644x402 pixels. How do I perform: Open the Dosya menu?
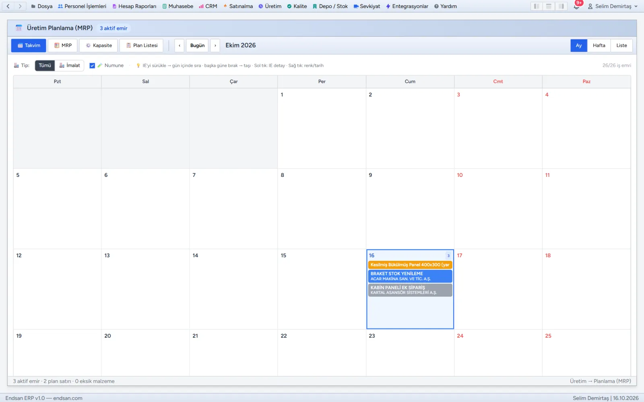[x=42, y=6]
